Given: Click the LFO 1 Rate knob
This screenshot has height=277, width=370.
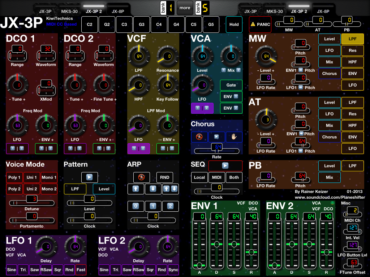Looking at the screenshot, I should tap(75, 247).
